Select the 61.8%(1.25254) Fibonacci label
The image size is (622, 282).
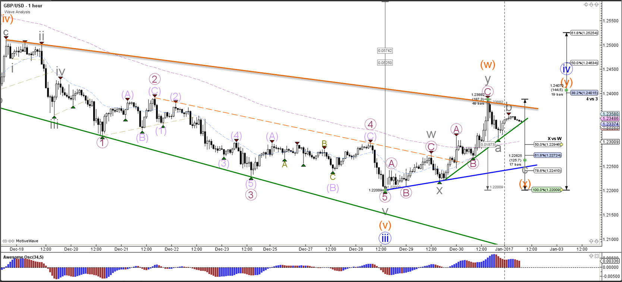[584, 33]
